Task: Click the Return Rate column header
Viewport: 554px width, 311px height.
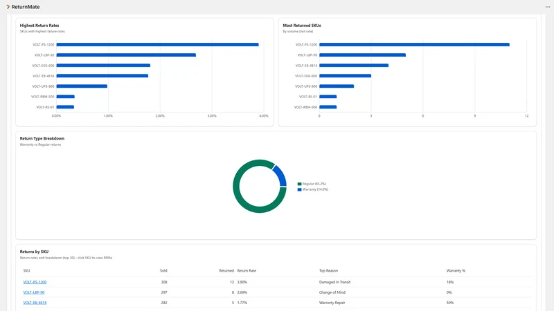Action: click(x=247, y=271)
